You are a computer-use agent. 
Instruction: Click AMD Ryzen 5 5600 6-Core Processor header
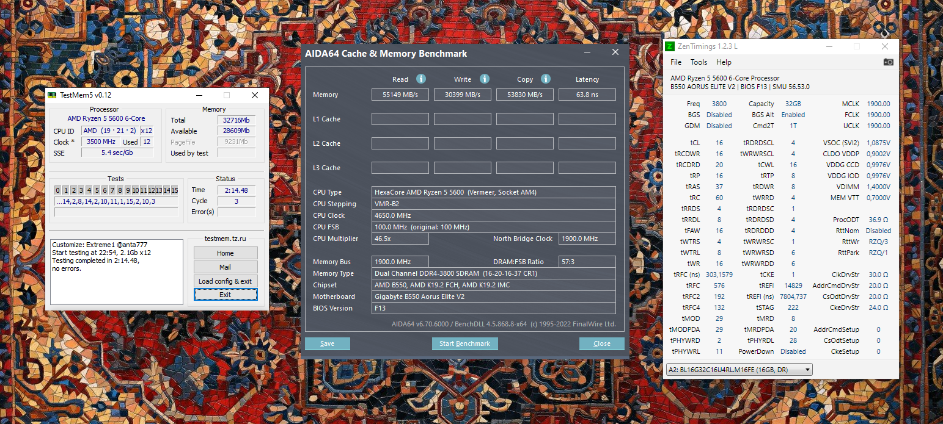tap(725, 78)
